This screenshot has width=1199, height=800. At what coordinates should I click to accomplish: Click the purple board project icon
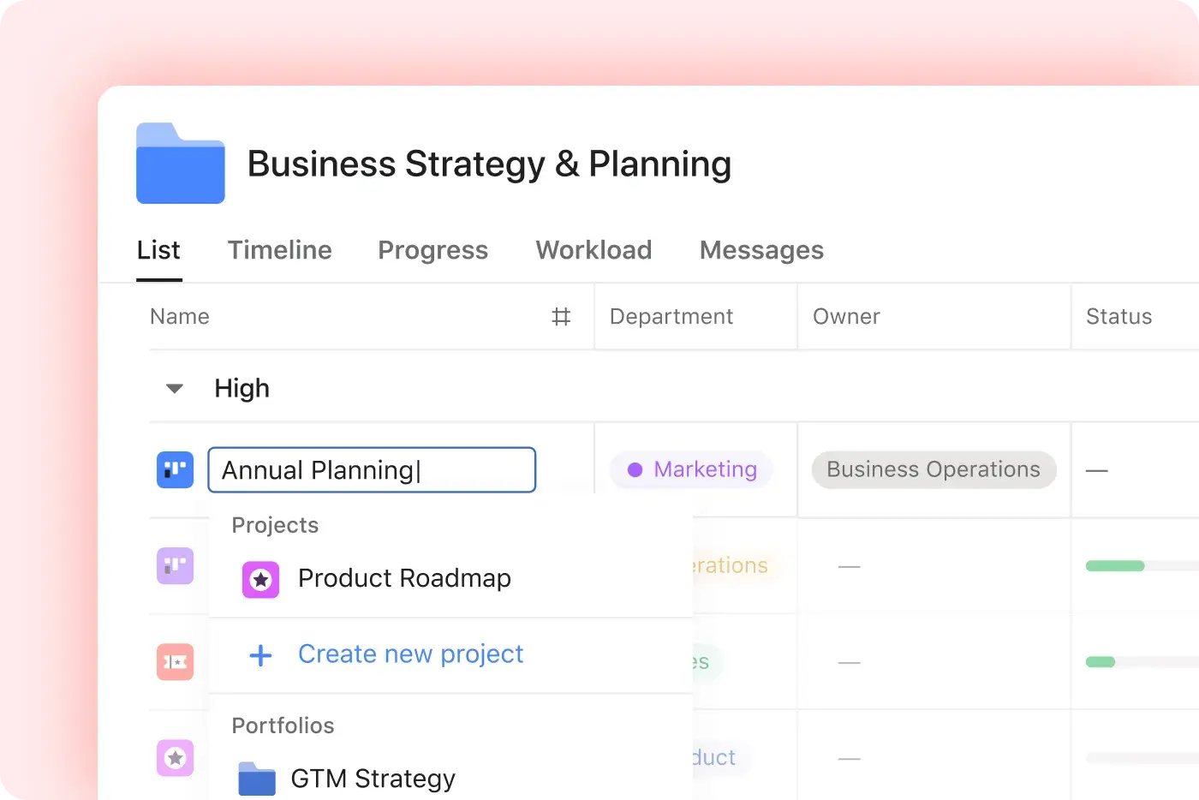tap(176, 566)
